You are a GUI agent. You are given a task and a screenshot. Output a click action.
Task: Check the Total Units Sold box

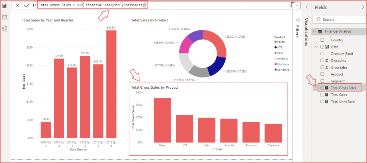(322, 102)
